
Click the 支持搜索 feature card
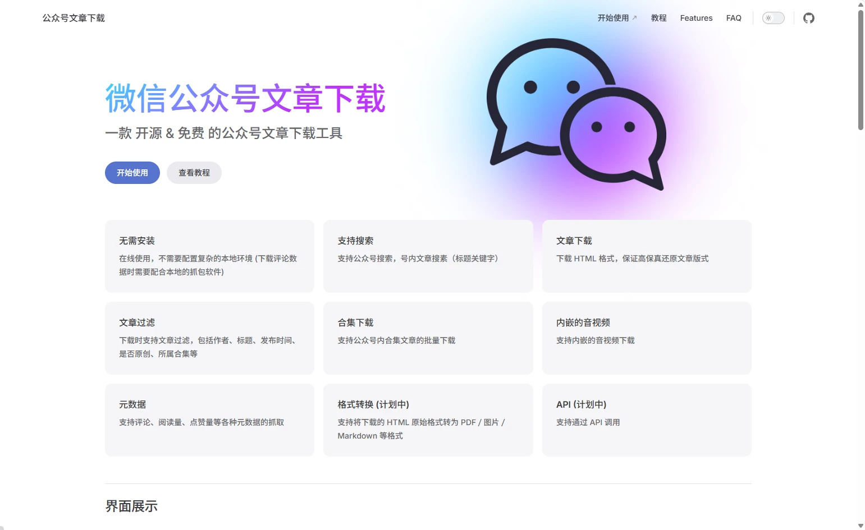coord(428,256)
